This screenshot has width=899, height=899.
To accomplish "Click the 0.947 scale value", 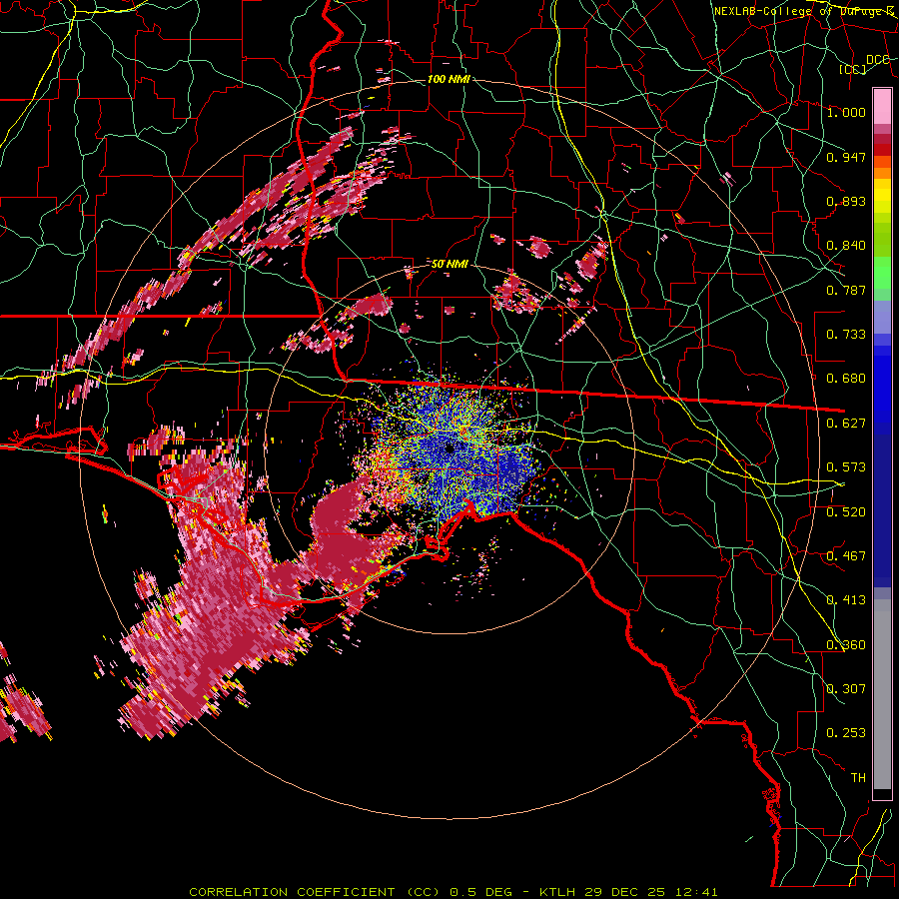I will tap(846, 157).
